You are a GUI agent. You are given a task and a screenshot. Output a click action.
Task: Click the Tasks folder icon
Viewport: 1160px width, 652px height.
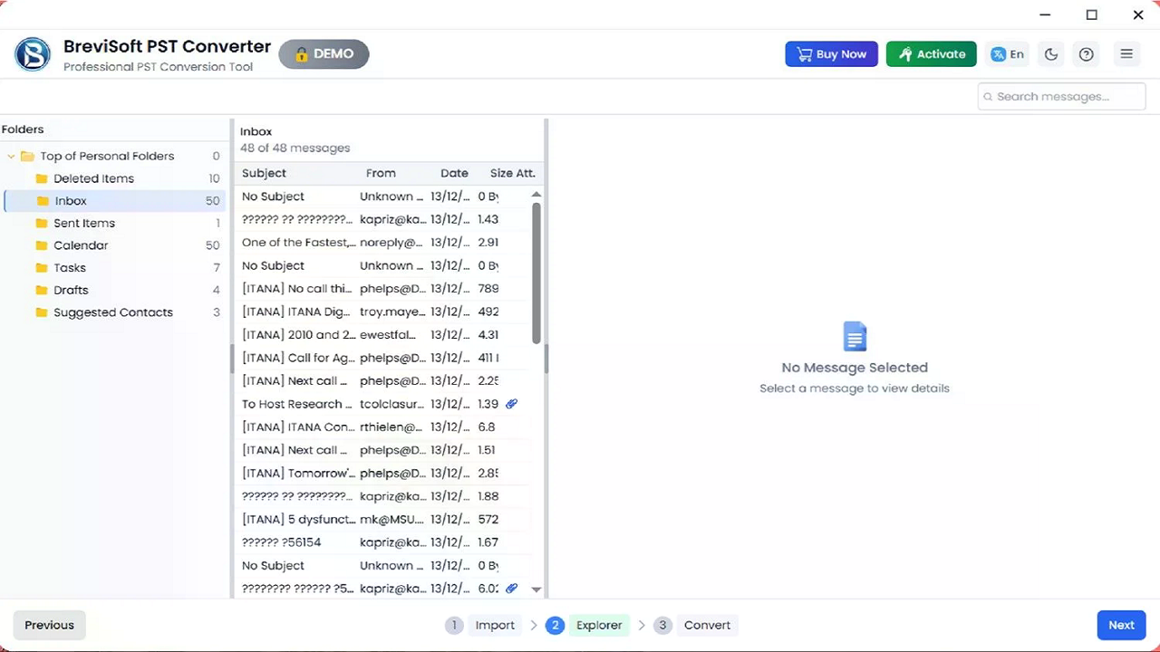tap(41, 268)
